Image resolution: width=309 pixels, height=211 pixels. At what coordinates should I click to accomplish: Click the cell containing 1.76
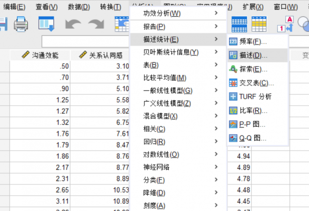pyautogui.click(x=40, y=134)
